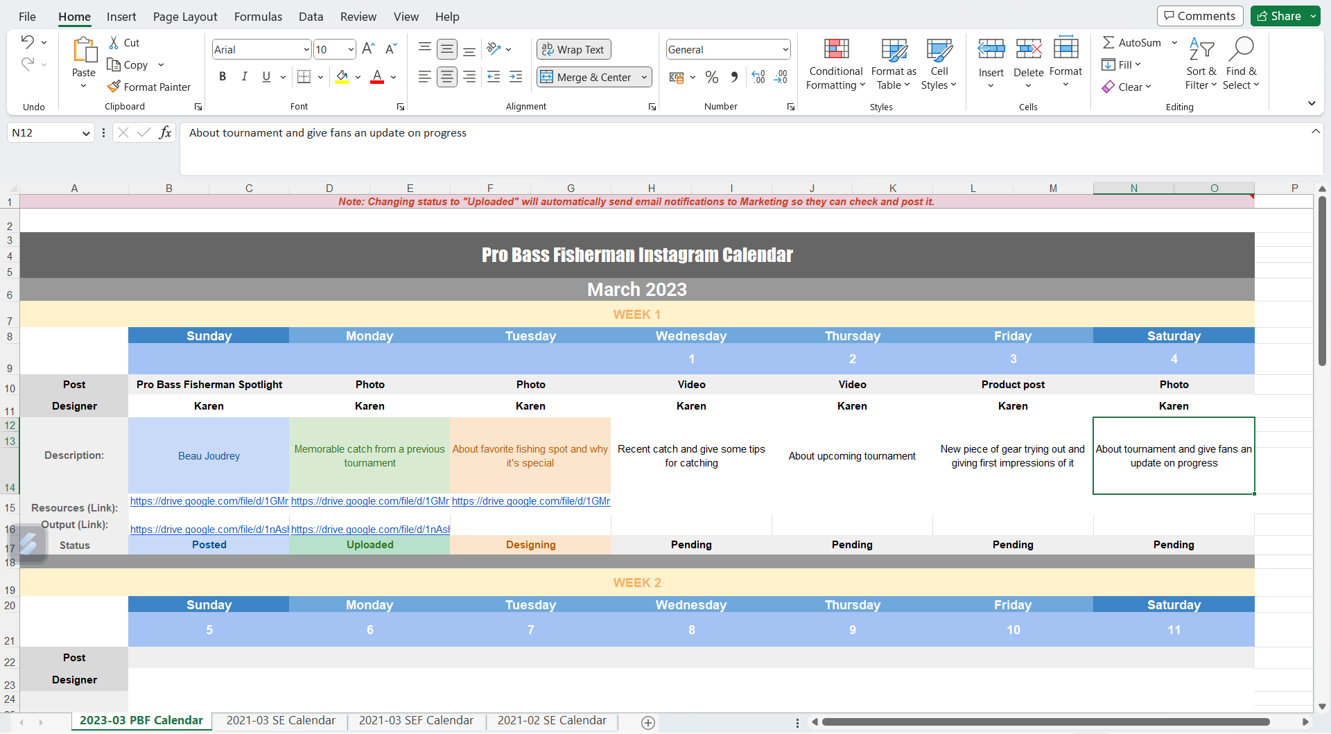This screenshot has width=1331, height=734.
Task: Open Conditional Formatting options
Action: click(836, 64)
